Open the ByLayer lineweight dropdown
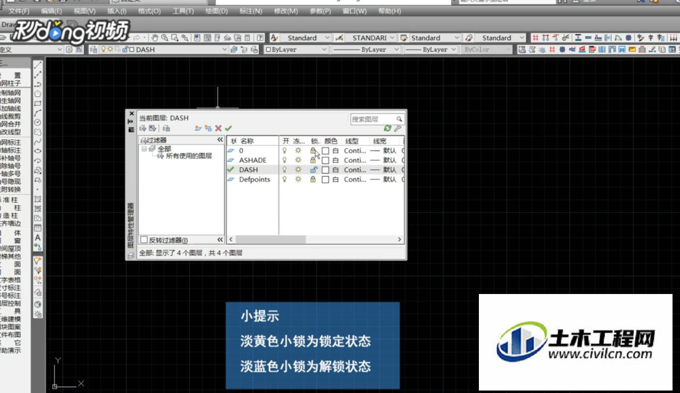The image size is (680, 393). click(453, 49)
